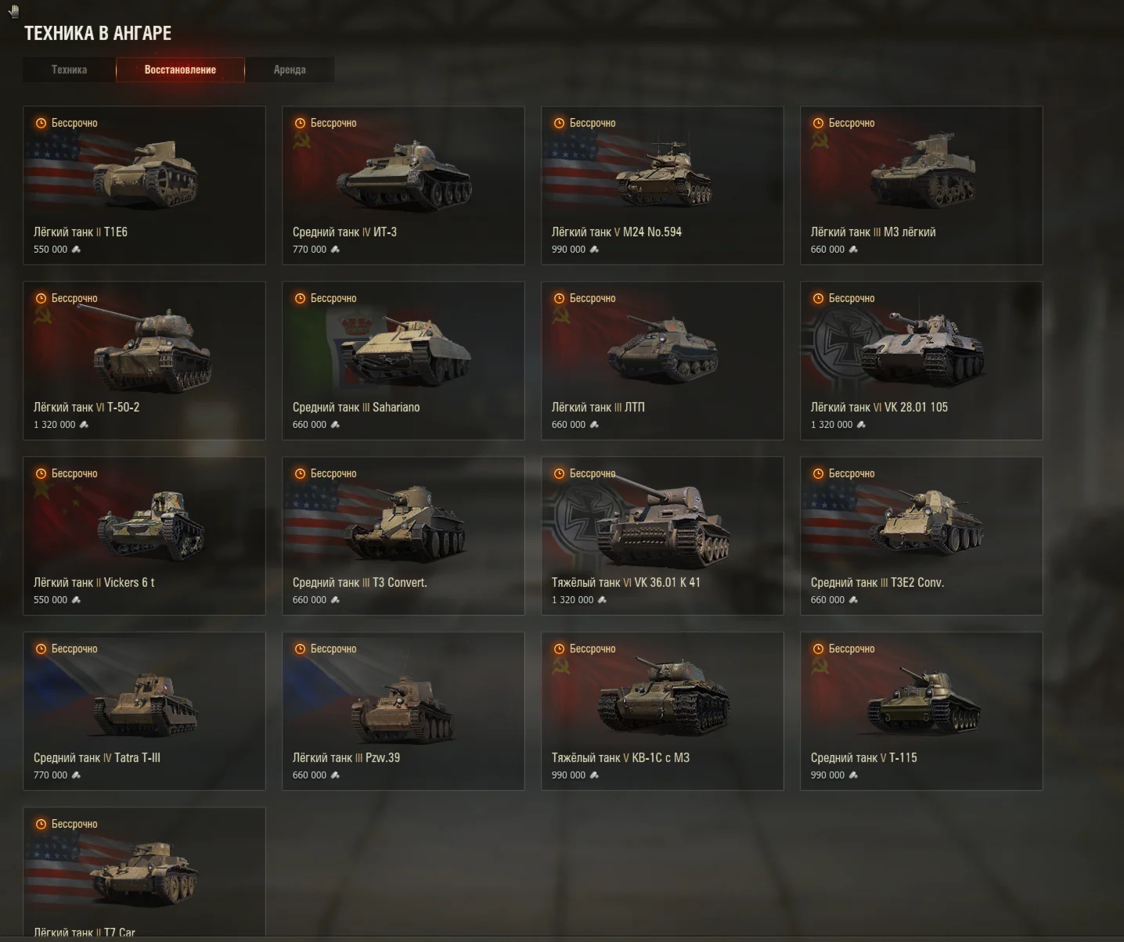Viewport: 1124px width, 942px height.
Task: Open the Средний танк T3E2 Conv. label
Action: (877, 583)
